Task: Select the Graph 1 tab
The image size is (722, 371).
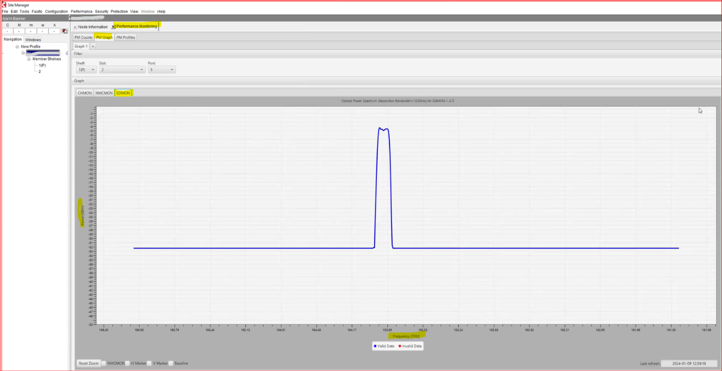Action: pyautogui.click(x=81, y=46)
